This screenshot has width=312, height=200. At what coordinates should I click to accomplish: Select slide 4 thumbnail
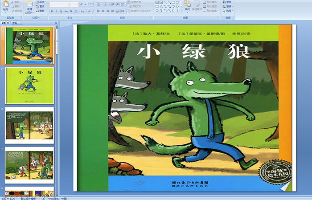click(29, 165)
